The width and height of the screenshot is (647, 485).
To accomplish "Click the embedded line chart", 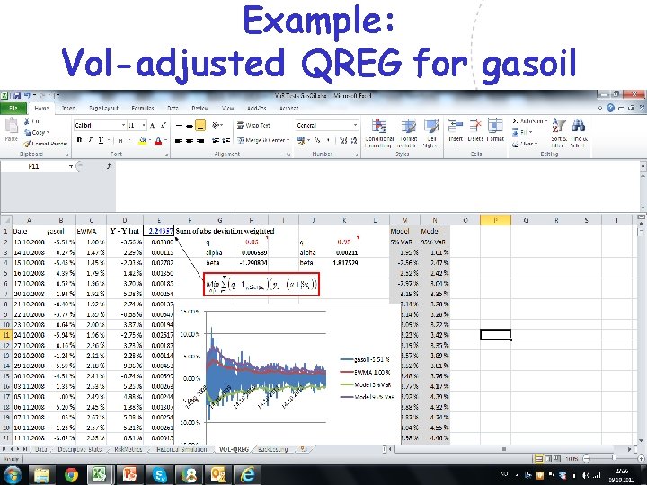I will [288, 374].
